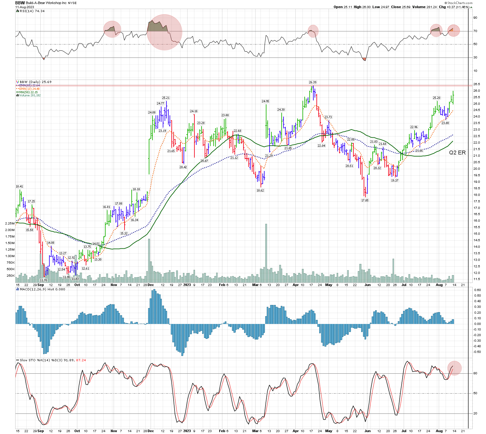Click the 22.04 price label

pyautogui.click(x=321, y=145)
